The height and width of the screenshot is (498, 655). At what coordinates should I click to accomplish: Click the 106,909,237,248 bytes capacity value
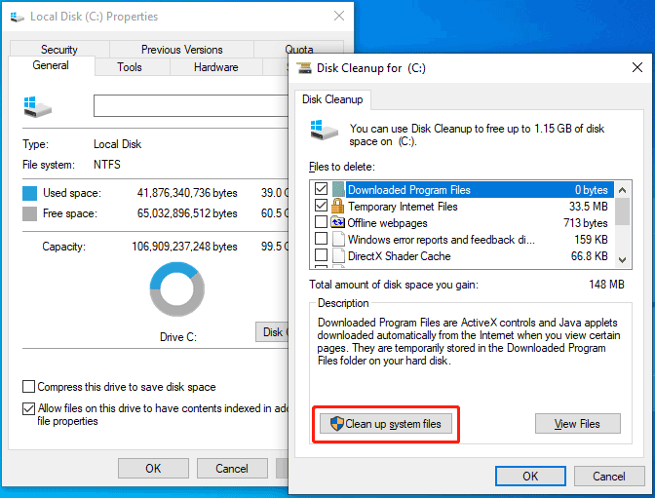point(184,247)
